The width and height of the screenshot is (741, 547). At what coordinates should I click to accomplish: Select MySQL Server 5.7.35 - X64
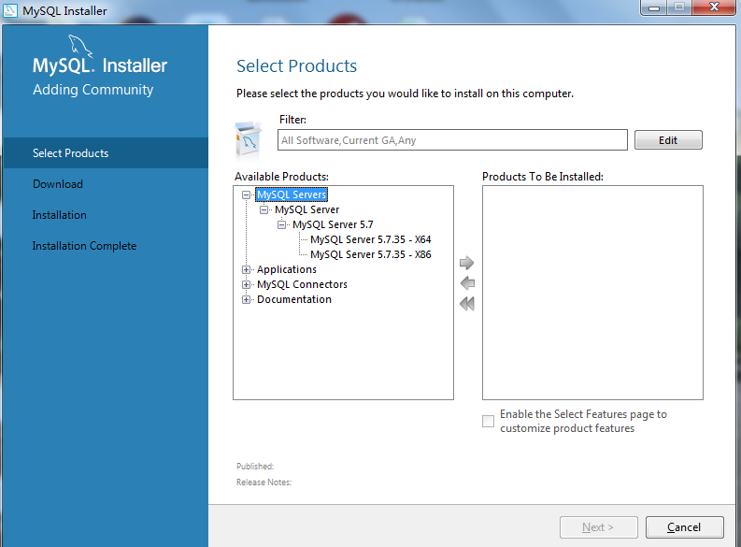point(370,239)
